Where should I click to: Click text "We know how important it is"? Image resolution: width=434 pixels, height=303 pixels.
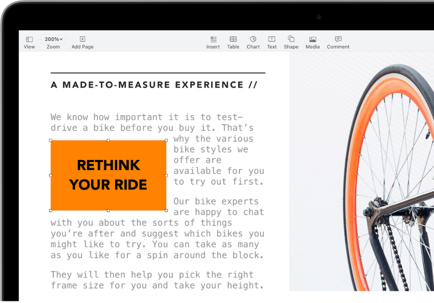123,117
